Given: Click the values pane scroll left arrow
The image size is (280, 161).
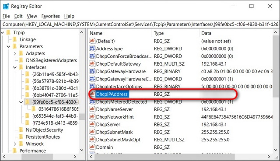Looking at the screenshot, I should click(91, 157).
